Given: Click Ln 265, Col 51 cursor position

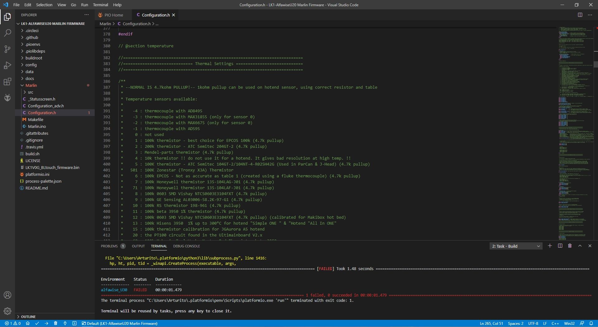Looking at the screenshot, I should [x=491, y=323].
